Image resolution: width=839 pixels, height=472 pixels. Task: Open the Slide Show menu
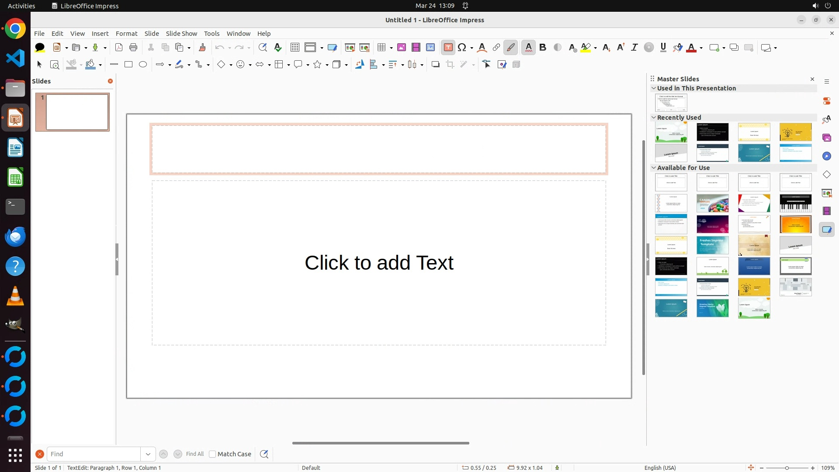click(x=181, y=34)
